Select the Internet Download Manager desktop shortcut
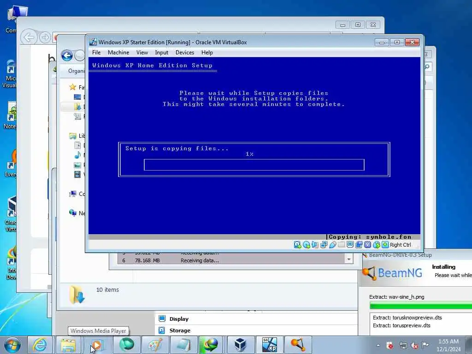 coord(12,263)
